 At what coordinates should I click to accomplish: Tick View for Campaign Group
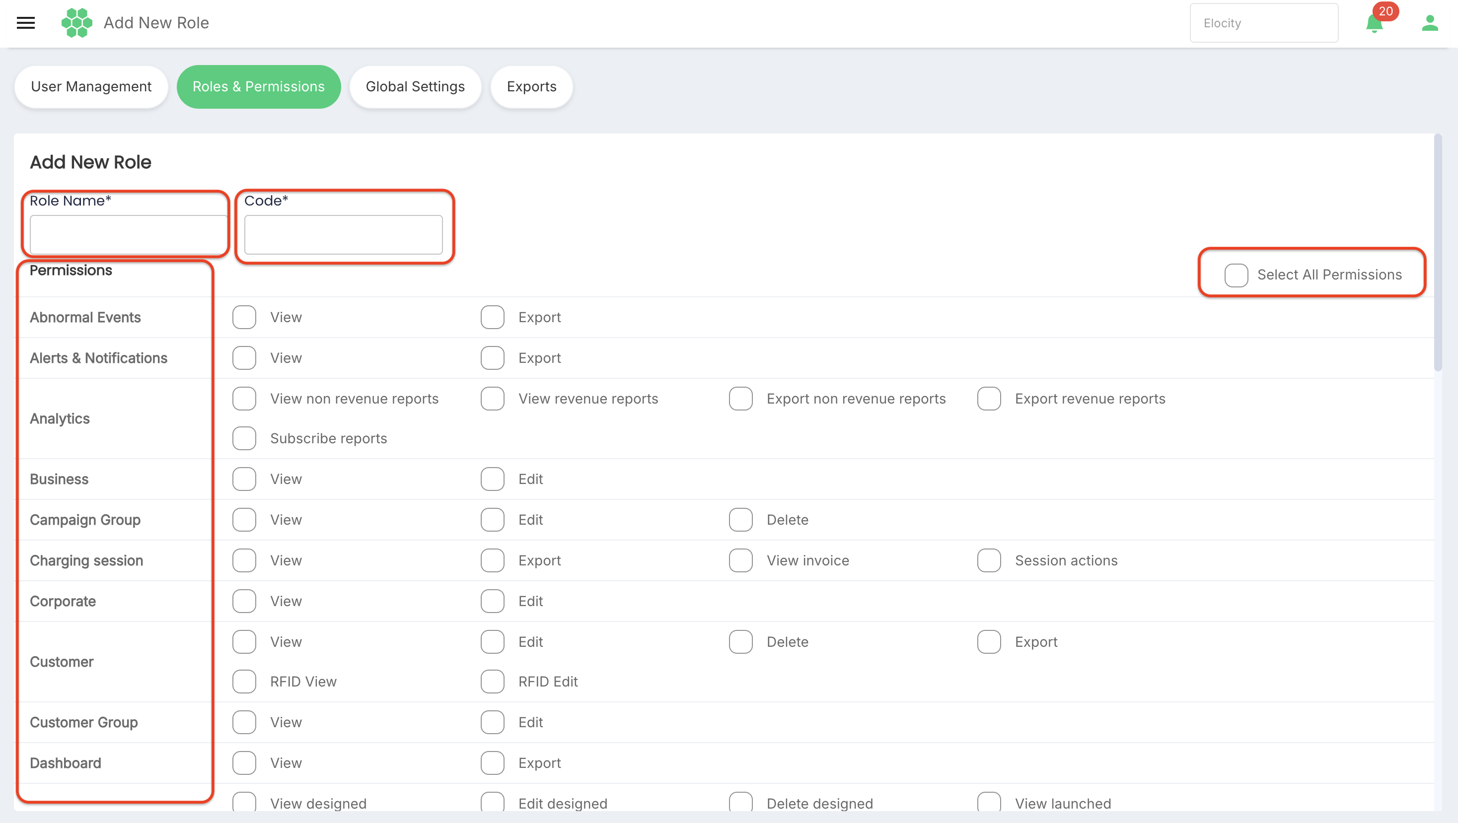pos(244,520)
